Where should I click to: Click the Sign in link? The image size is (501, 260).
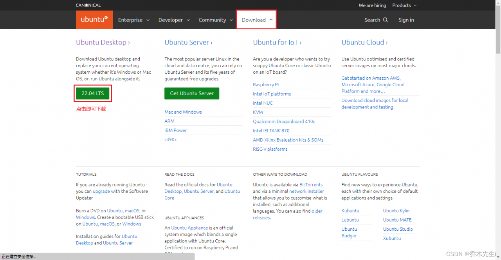coord(406,20)
